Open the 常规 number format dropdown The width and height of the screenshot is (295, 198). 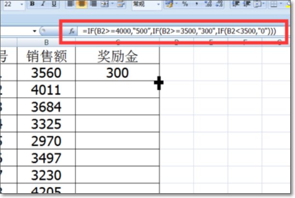(158, 4)
